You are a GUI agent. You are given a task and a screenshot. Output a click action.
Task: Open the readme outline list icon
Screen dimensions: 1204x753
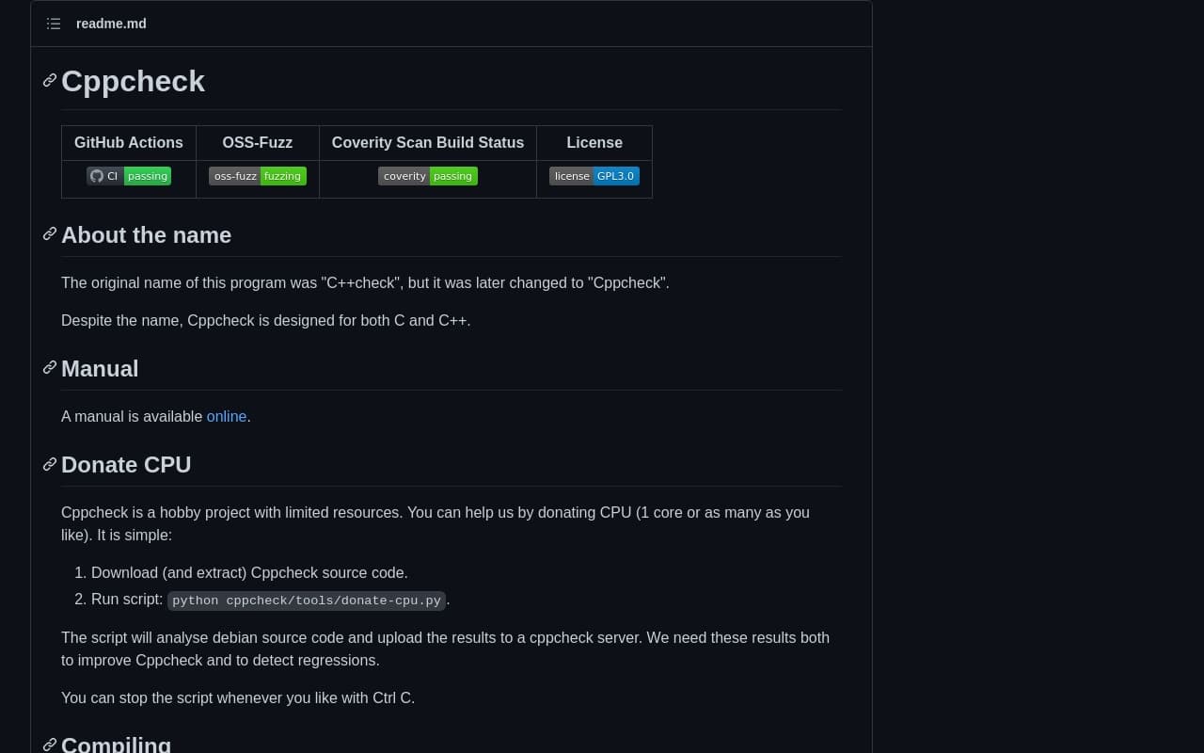(x=54, y=24)
